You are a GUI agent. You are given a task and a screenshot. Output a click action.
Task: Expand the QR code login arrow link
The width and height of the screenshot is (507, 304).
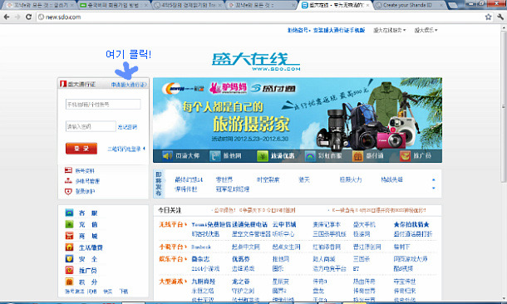126,149
